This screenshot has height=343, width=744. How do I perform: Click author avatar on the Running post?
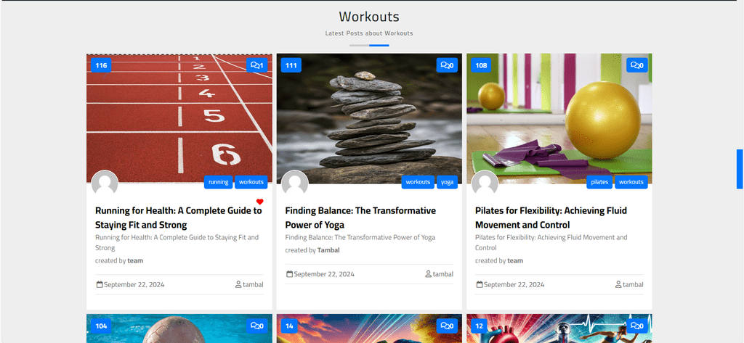(105, 183)
